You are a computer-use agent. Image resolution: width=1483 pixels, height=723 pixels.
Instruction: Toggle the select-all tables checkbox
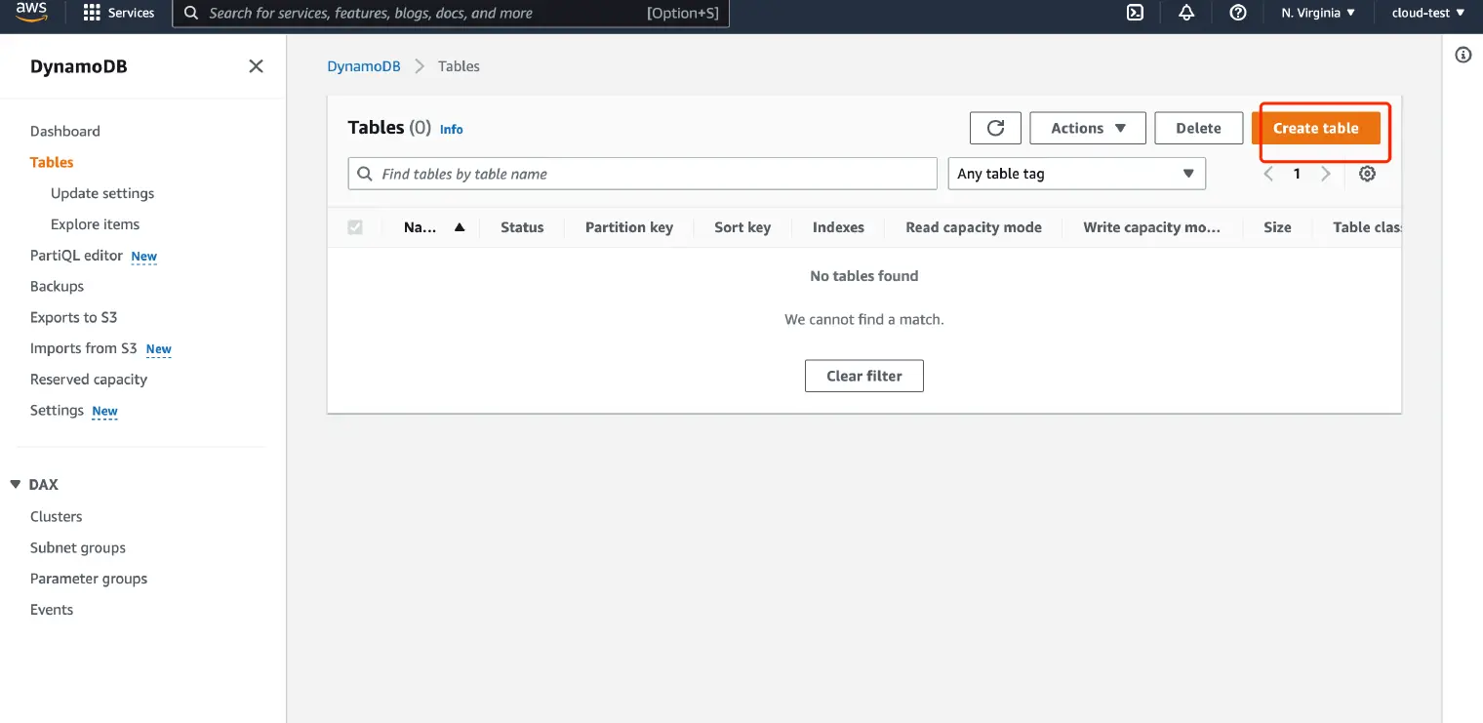[x=355, y=227]
